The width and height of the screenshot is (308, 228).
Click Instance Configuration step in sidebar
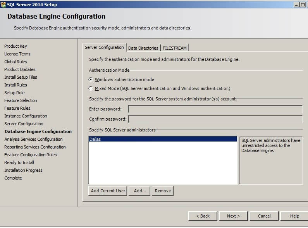point(26,116)
